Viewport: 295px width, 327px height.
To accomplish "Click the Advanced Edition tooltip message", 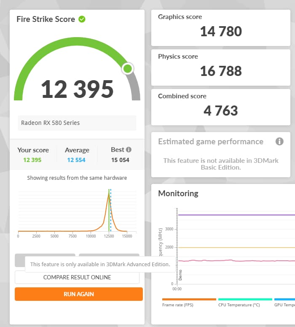I will click(x=100, y=264).
